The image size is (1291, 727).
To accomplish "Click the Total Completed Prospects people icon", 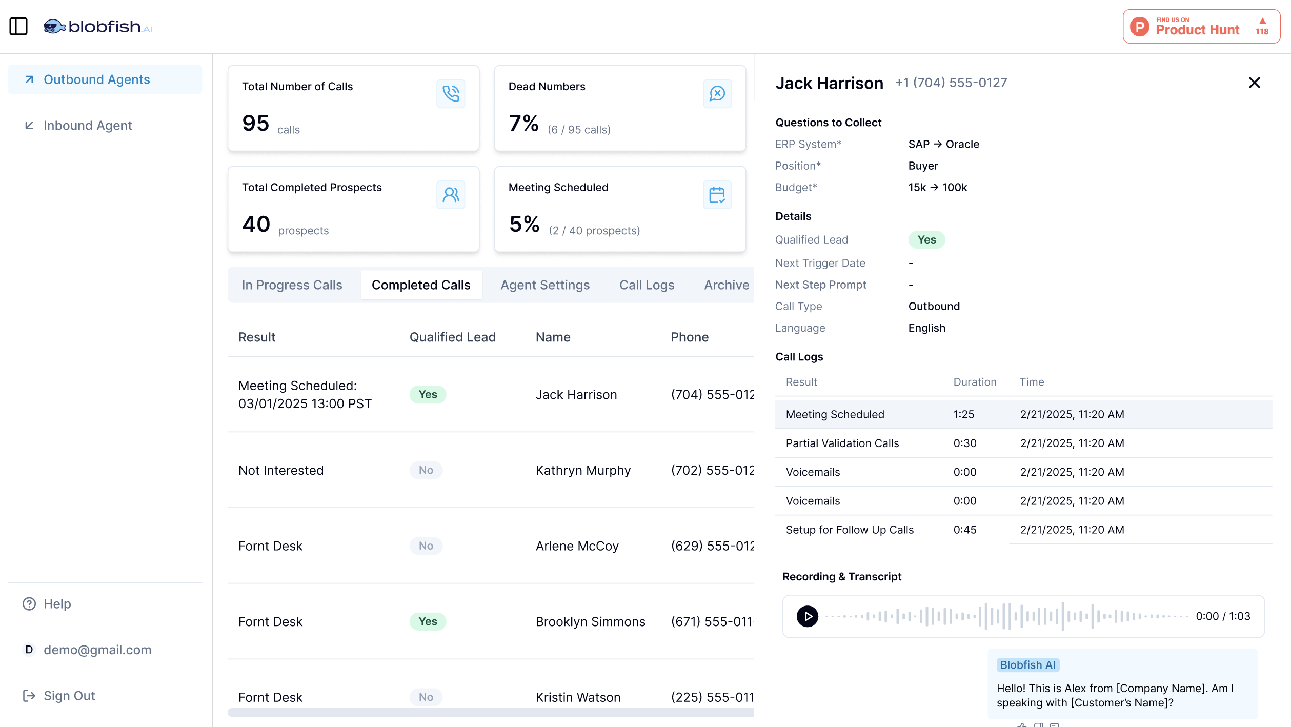I will (451, 195).
